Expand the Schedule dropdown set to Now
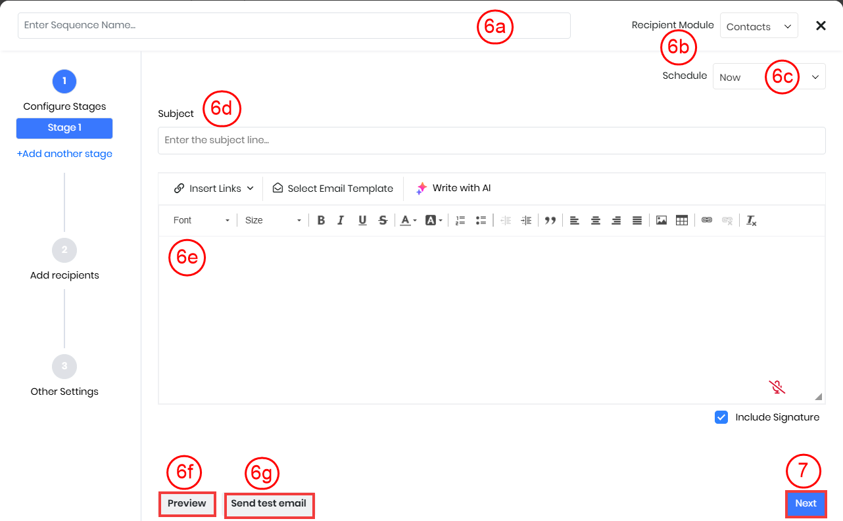 click(x=769, y=77)
